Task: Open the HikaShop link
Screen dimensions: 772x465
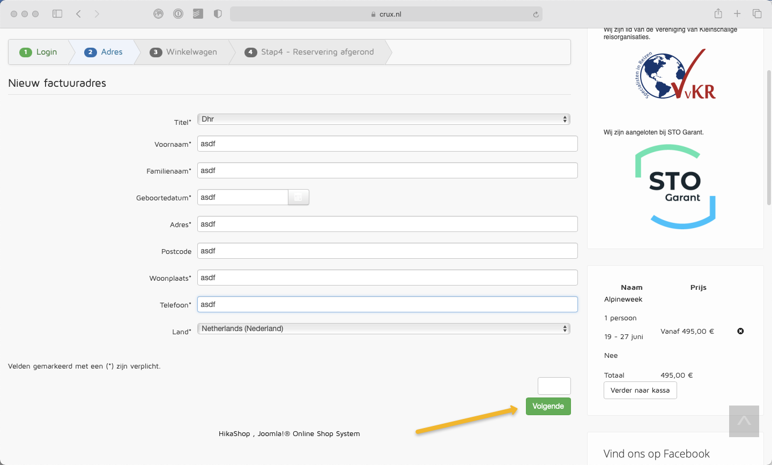Action: [x=234, y=434]
